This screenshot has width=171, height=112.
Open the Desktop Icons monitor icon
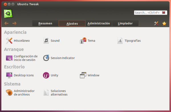click(9, 75)
